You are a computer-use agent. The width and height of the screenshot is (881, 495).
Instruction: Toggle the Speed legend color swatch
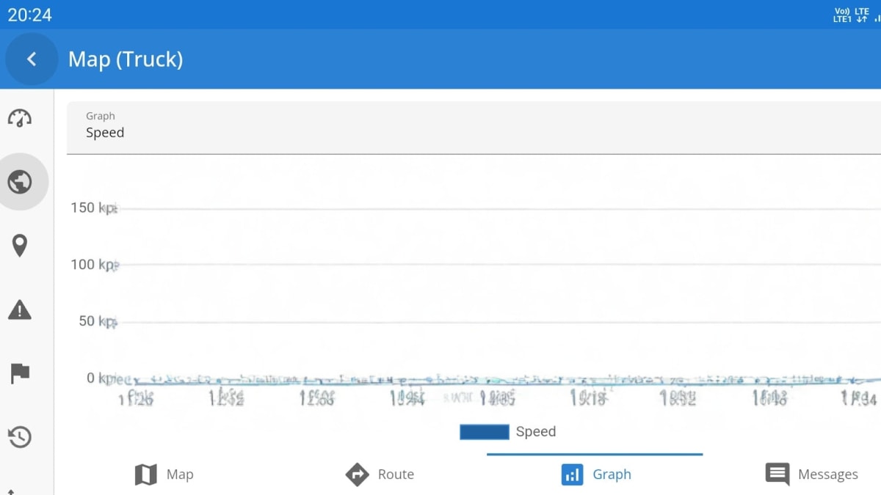pos(485,432)
